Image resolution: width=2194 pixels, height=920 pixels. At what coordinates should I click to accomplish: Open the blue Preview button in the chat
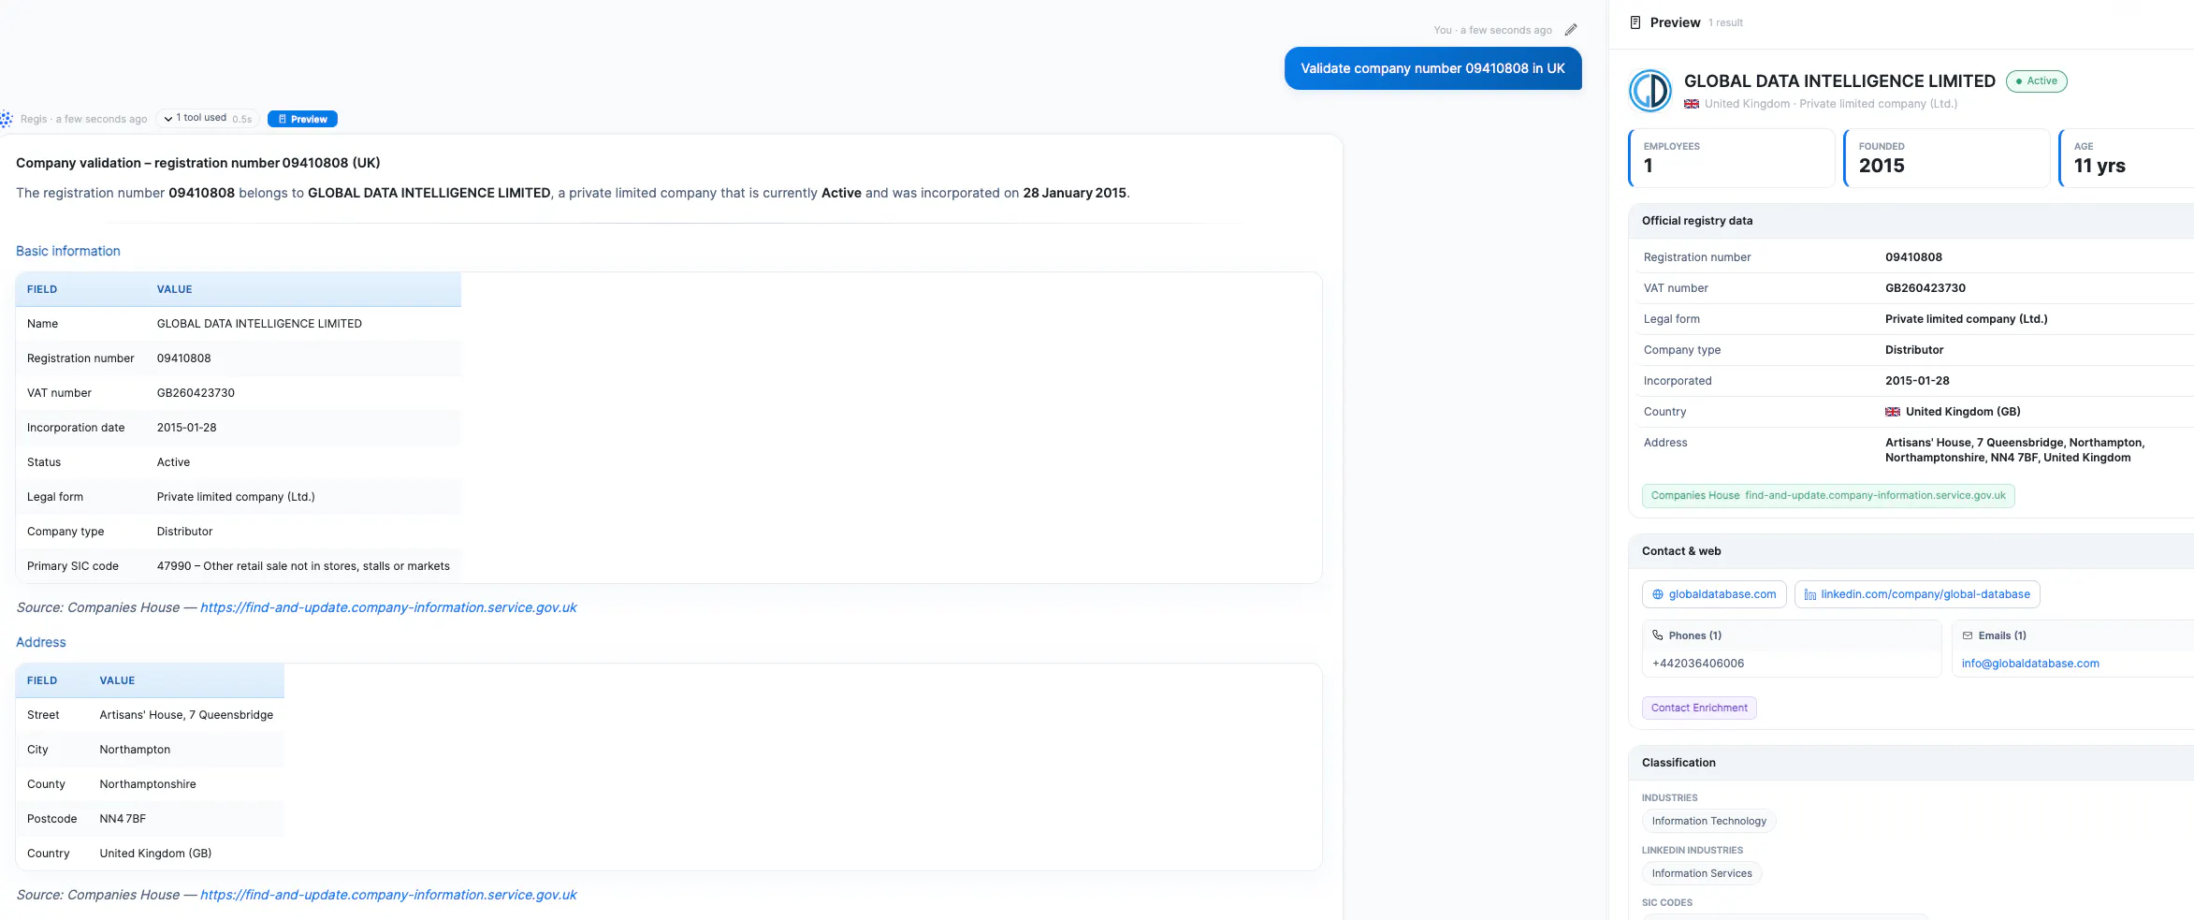[302, 119]
